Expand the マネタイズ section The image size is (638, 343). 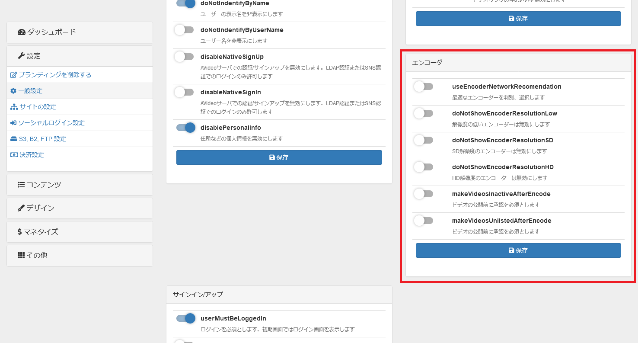point(80,232)
